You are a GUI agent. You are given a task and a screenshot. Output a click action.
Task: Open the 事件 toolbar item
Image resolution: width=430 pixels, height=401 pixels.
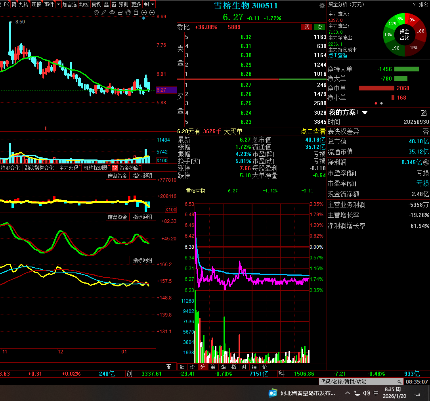click(49, 4)
